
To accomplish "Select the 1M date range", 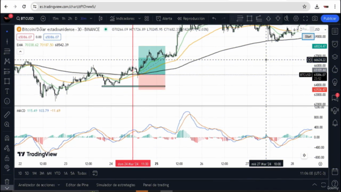I will pyautogui.click(x=34, y=173).
